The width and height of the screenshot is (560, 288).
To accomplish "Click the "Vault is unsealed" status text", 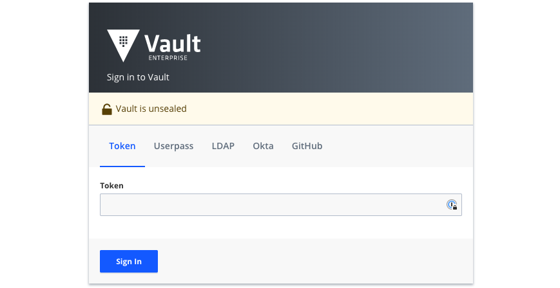I will [x=151, y=109].
